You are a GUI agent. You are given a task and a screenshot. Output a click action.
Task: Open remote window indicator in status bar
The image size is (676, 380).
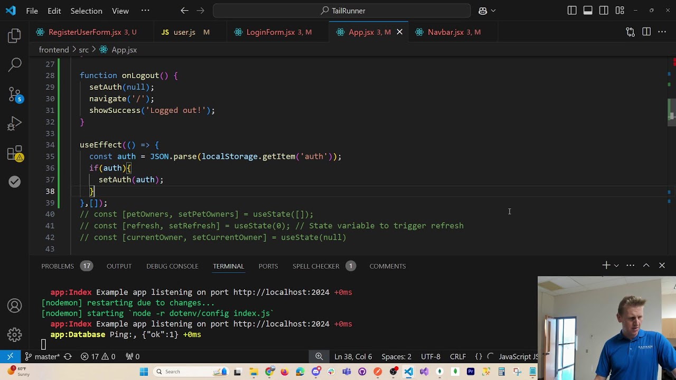(10, 357)
